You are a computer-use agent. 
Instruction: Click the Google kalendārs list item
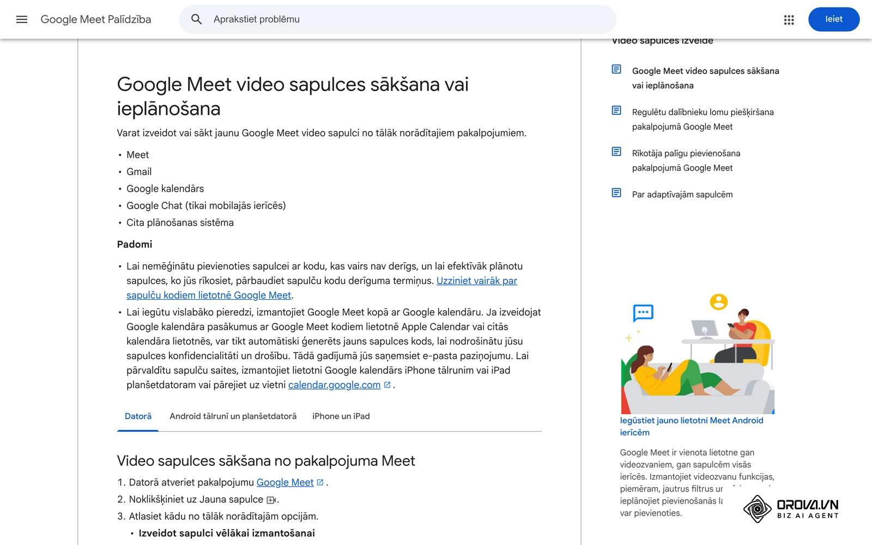[165, 189]
